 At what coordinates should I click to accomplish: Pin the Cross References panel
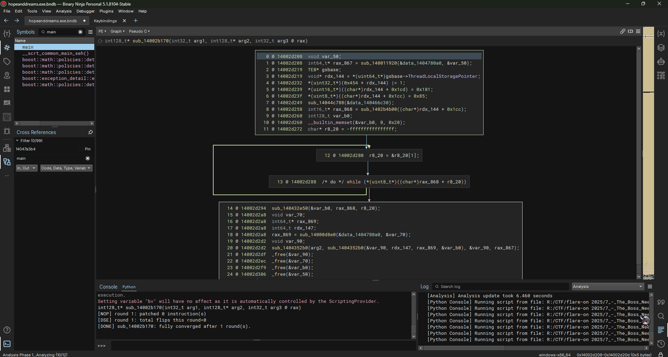pos(90,132)
